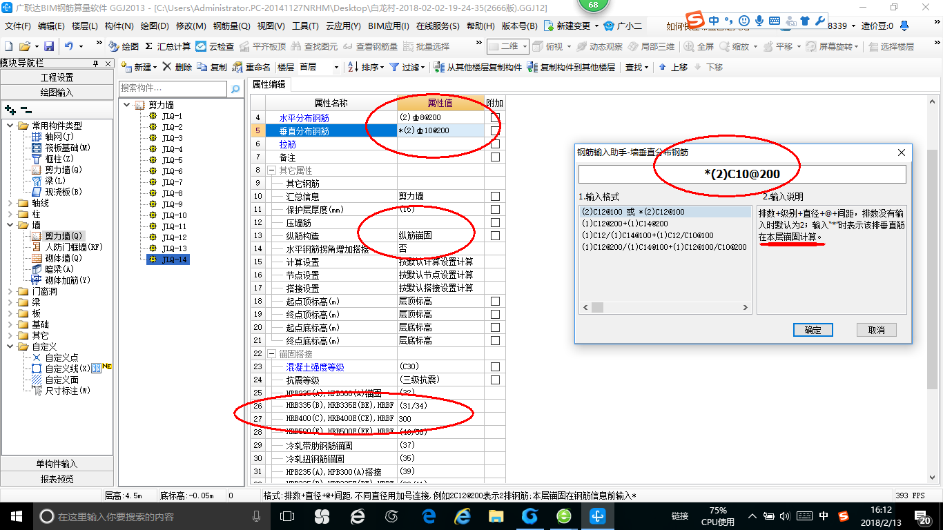
Task: Tick 附加 checkbox for 水平分布钢筋 row
Action: pyautogui.click(x=495, y=117)
